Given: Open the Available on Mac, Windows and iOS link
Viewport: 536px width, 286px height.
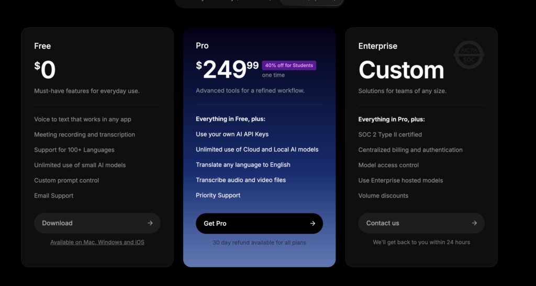Looking at the screenshot, I should point(97,242).
